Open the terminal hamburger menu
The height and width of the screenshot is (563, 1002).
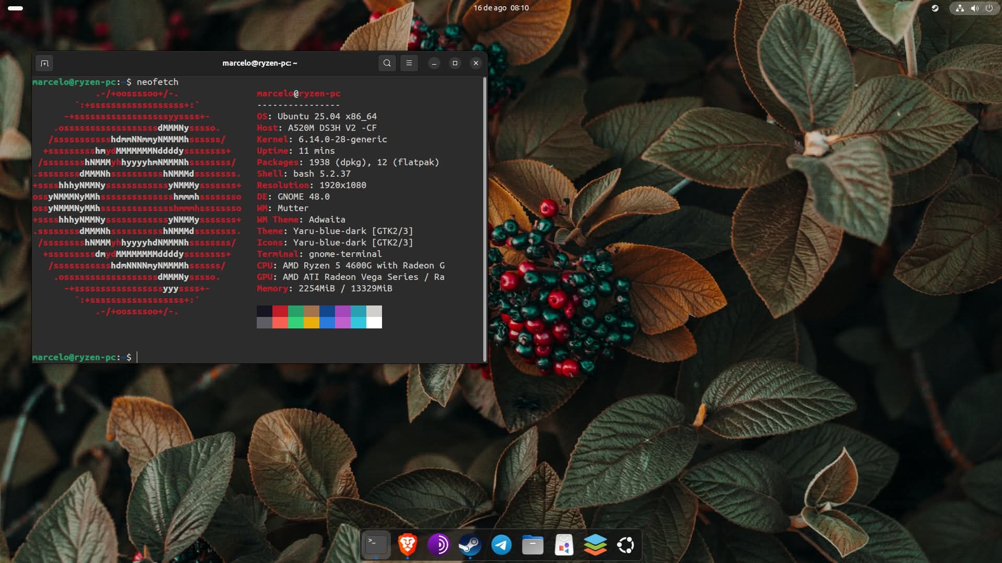click(409, 63)
